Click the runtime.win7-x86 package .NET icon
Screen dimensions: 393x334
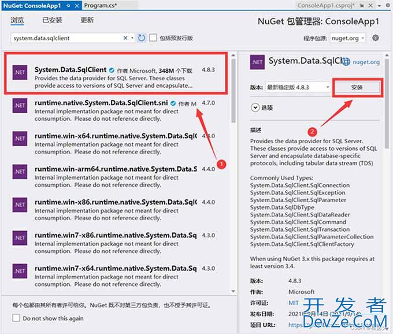click(x=20, y=237)
